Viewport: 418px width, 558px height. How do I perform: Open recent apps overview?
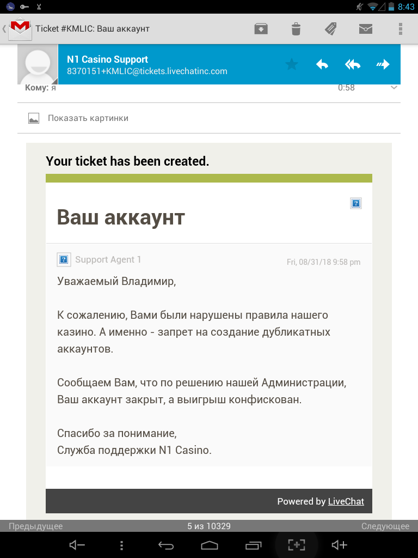coord(253,545)
